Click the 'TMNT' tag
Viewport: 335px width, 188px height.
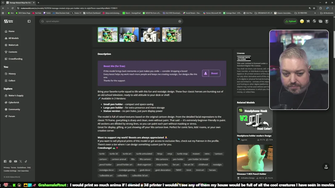click(x=178, y=170)
